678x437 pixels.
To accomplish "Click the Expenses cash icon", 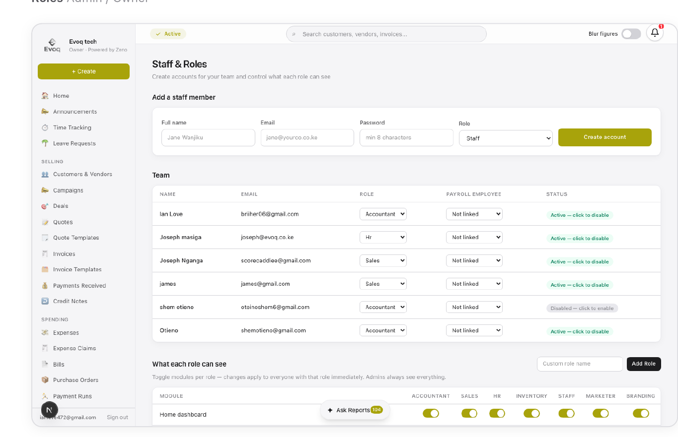I will click(45, 333).
